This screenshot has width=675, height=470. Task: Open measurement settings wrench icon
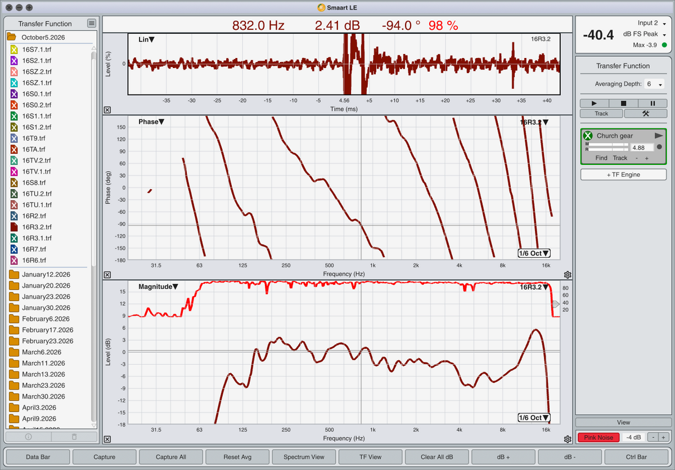coord(645,113)
